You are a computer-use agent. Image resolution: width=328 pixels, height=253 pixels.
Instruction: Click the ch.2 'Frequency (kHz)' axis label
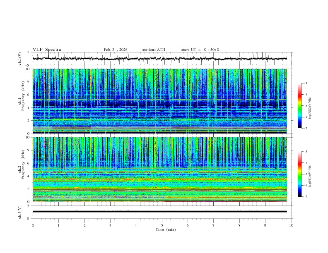pos(23,165)
